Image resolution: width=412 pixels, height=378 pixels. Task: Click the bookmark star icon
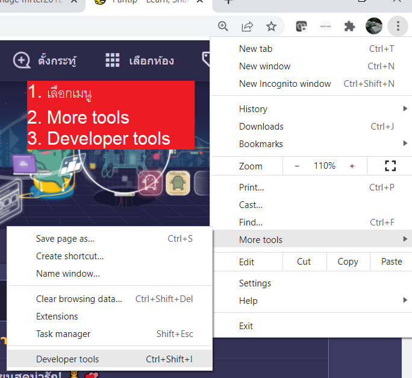(x=271, y=26)
